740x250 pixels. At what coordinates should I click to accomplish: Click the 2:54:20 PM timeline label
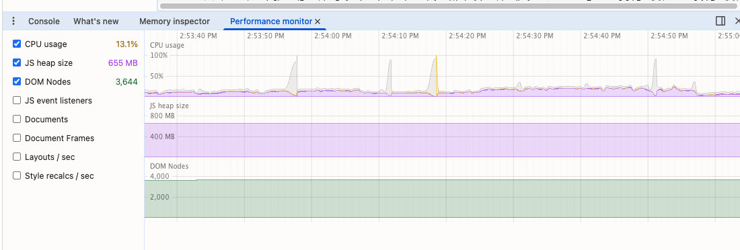[x=468, y=36]
